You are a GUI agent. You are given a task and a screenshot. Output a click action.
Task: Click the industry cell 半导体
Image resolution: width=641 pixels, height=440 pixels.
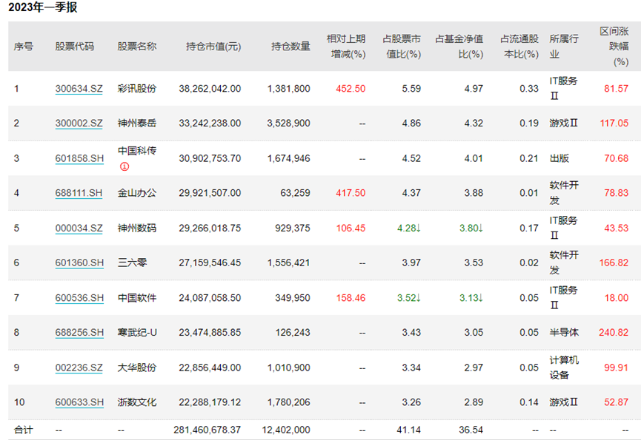point(564,332)
